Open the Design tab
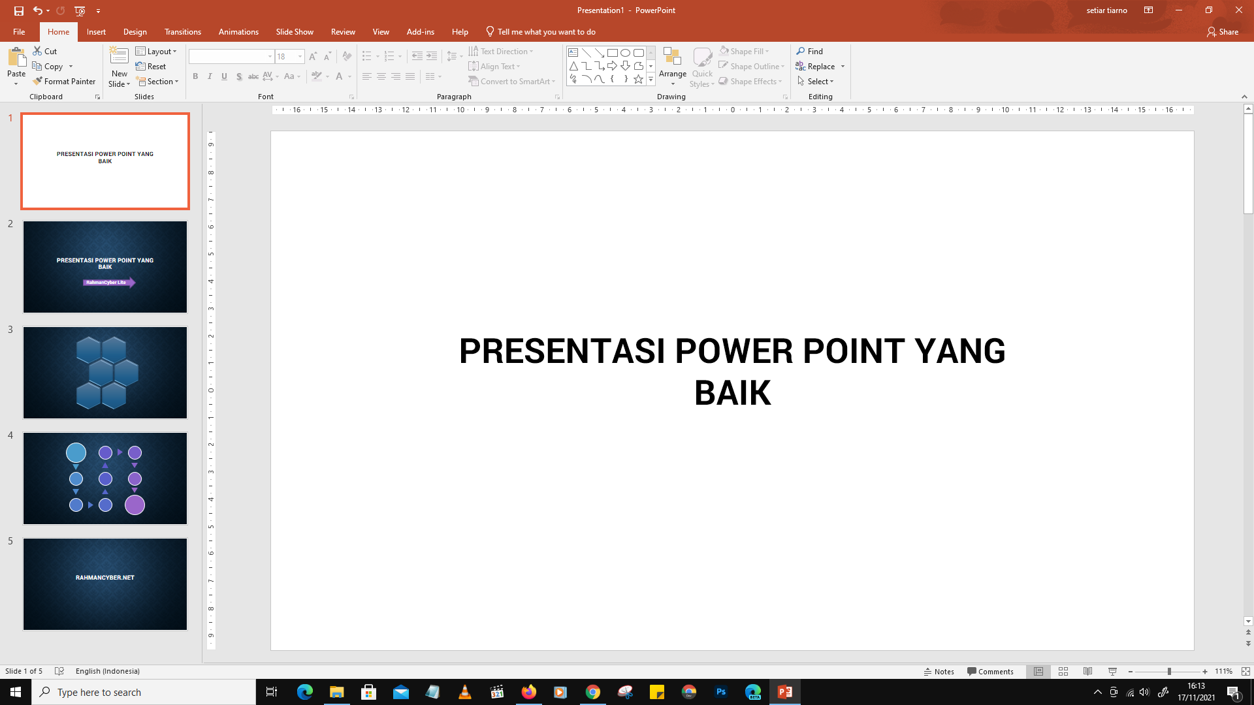Image resolution: width=1254 pixels, height=705 pixels. pos(135,32)
